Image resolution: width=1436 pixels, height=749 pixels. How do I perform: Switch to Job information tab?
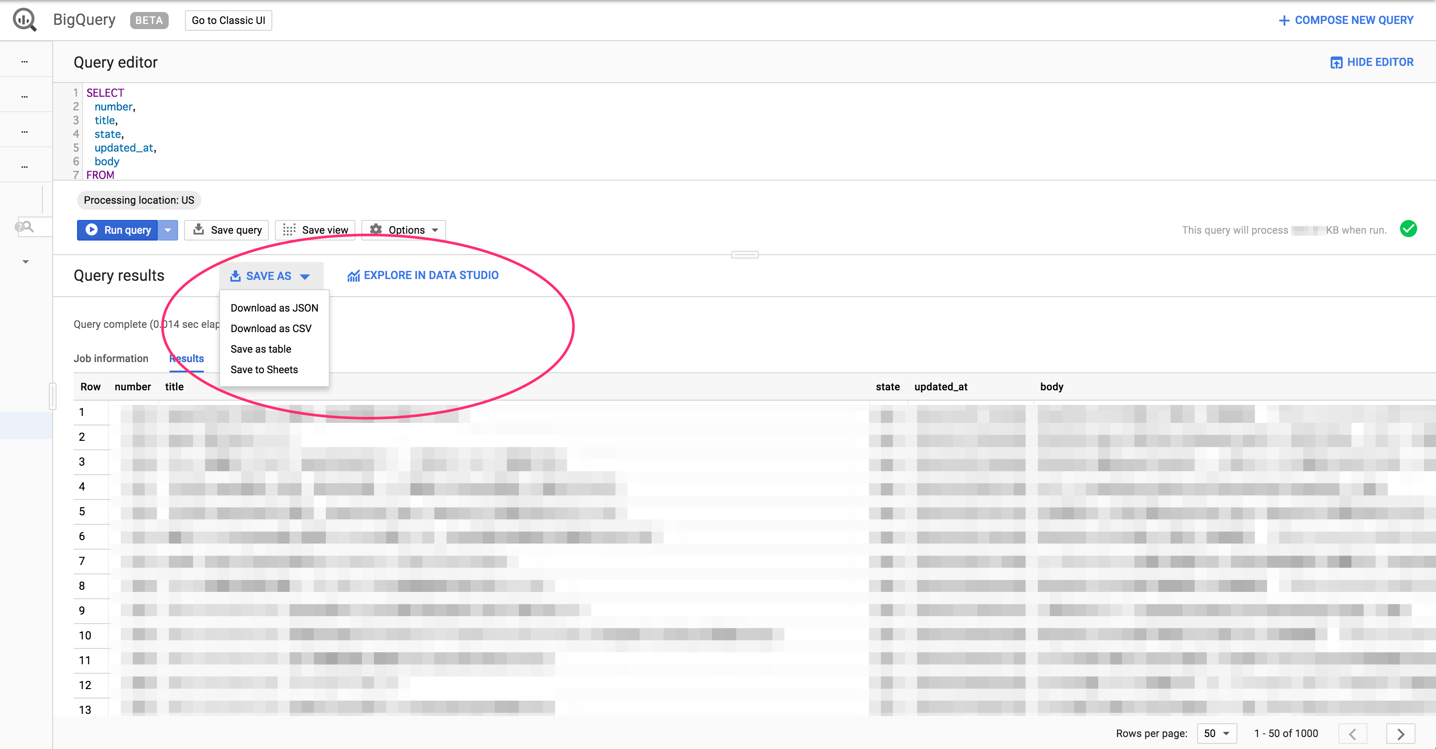click(x=111, y=358)
